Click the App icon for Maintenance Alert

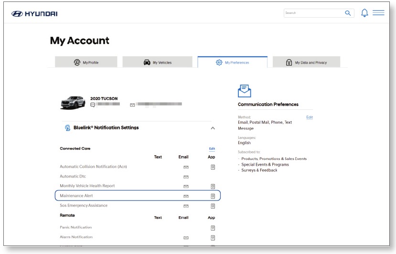pyautogui.click(x=213, y=196)
